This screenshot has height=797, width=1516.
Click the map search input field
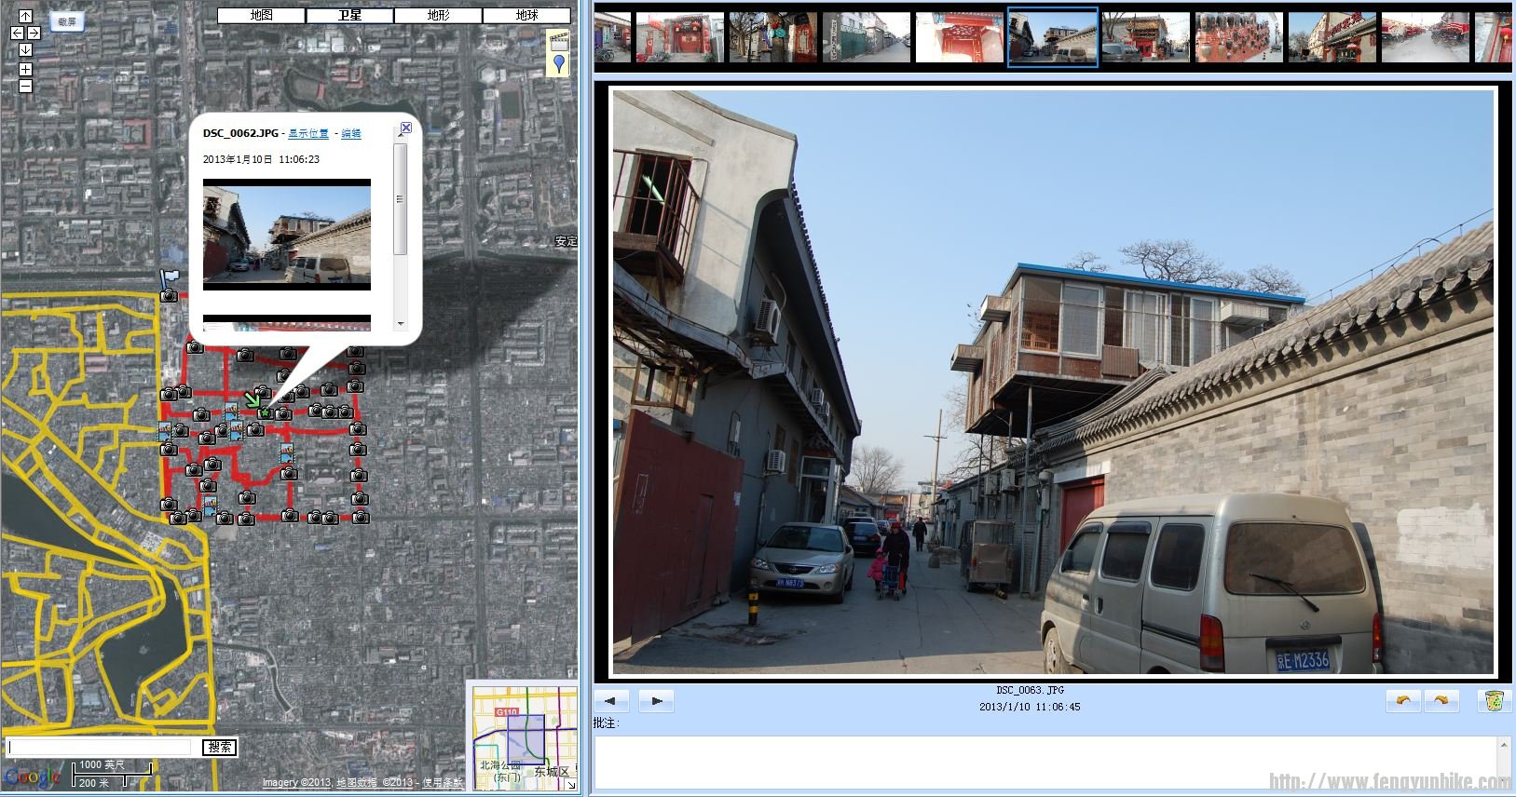(x=101, y=748)
